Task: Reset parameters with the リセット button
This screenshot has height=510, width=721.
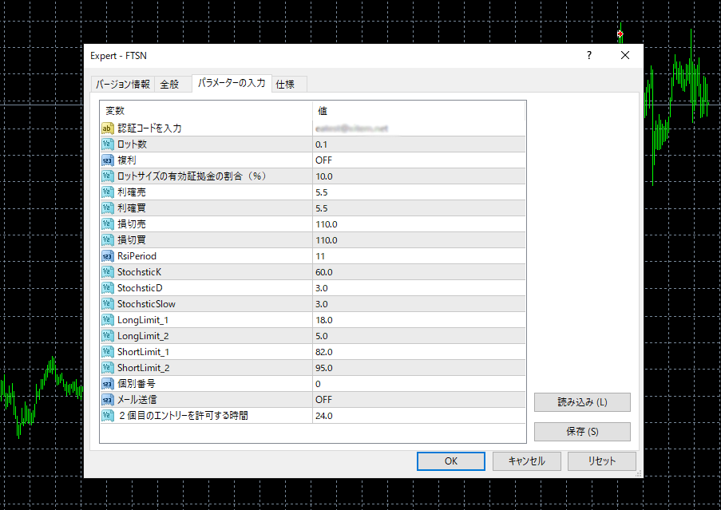Action: tap(601, 461)
